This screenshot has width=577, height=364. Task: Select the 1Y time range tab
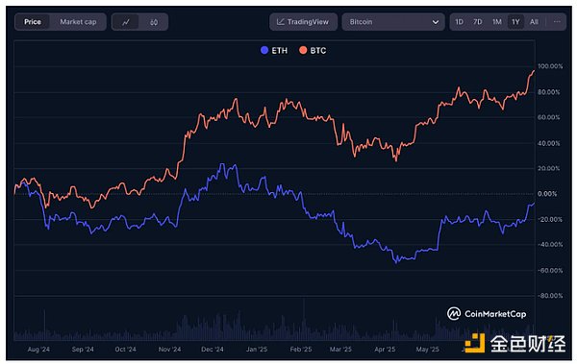[515, 22]
